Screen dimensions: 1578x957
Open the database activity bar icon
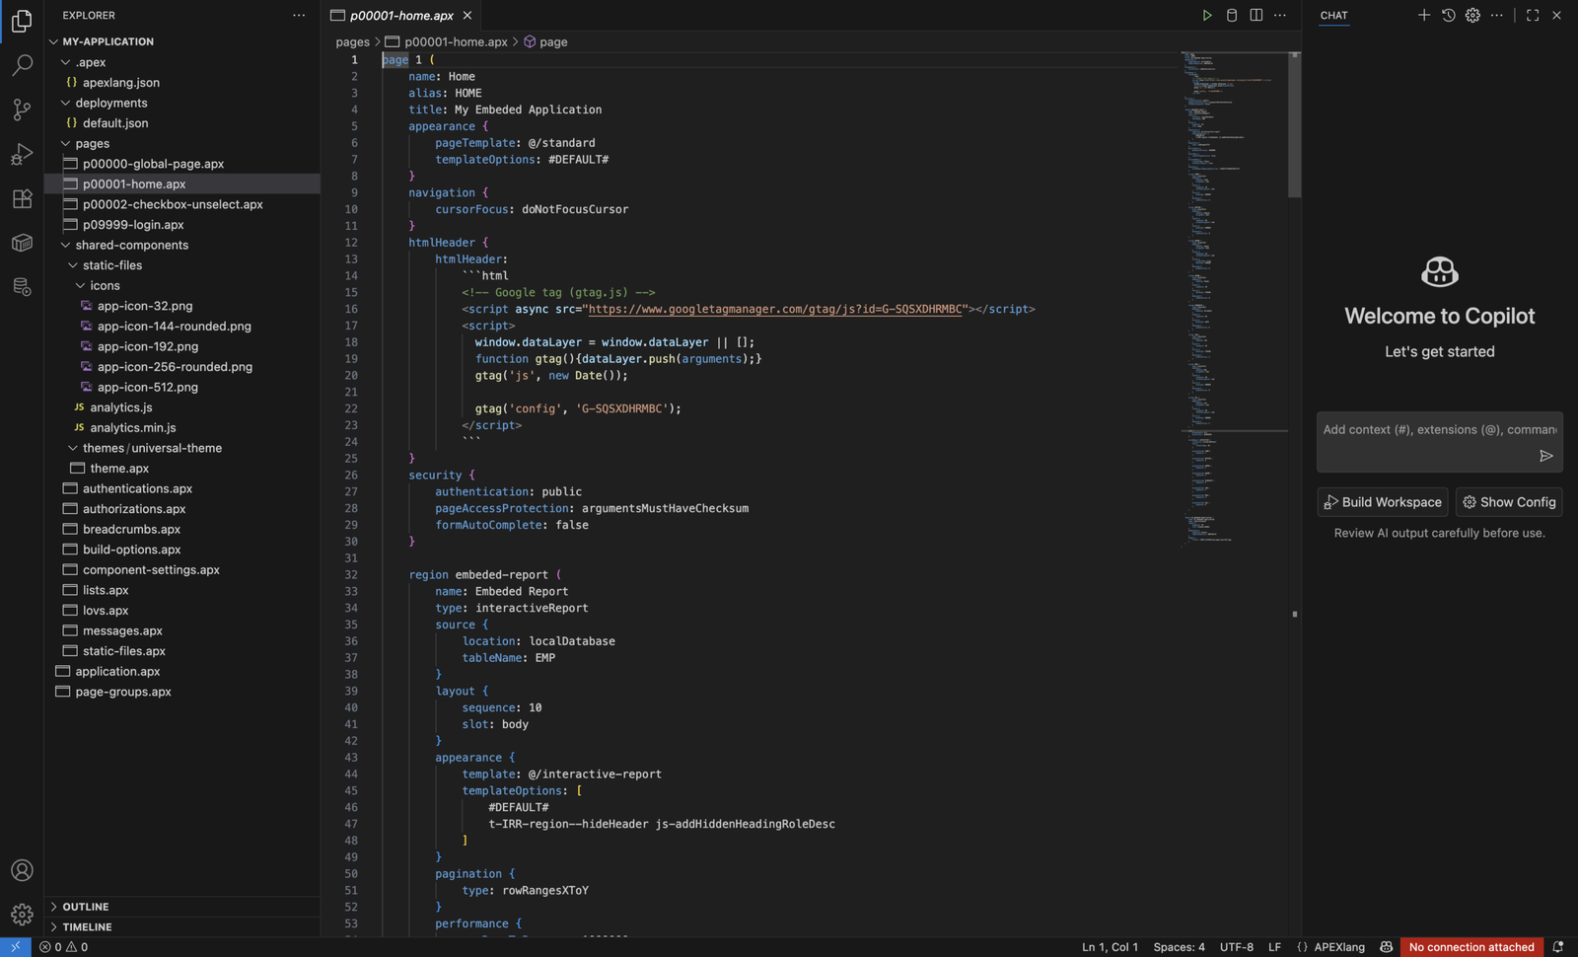point(22,287)
